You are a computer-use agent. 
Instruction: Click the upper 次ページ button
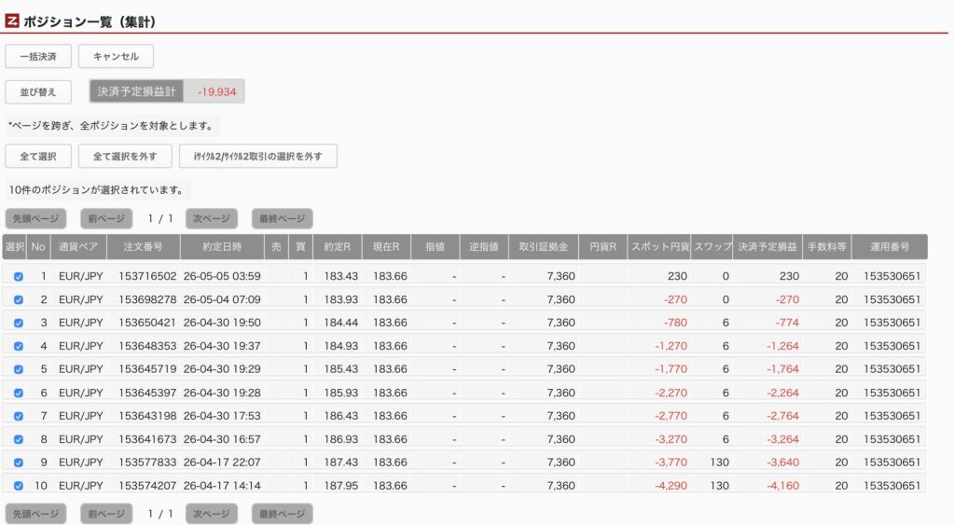[212, 218]
